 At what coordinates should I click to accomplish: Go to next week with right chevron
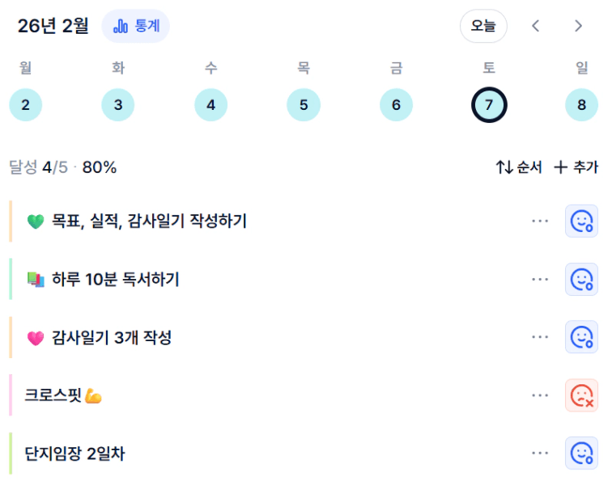point(578,26)
